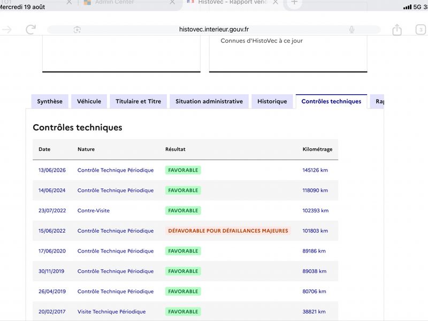
Task: Select the date 30/11/2019
Action: pos(51,271)
